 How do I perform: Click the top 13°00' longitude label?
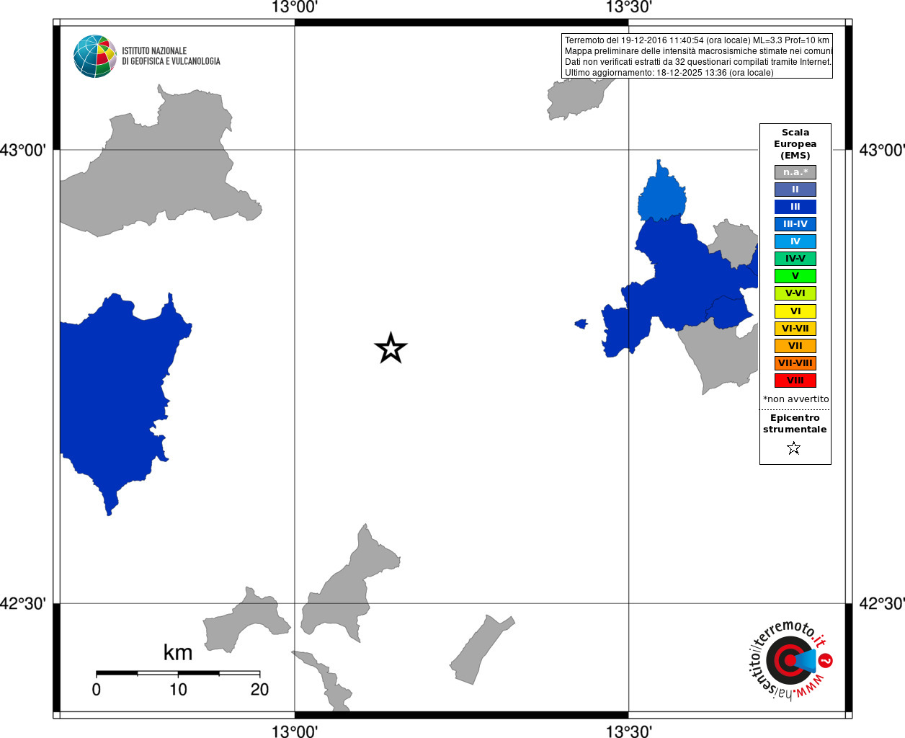295,7
